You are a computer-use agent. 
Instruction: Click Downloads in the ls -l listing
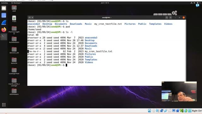click(x=91, y=46)
